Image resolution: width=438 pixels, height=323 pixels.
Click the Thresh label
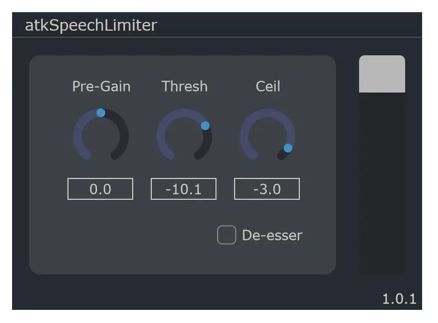[185, 86]
